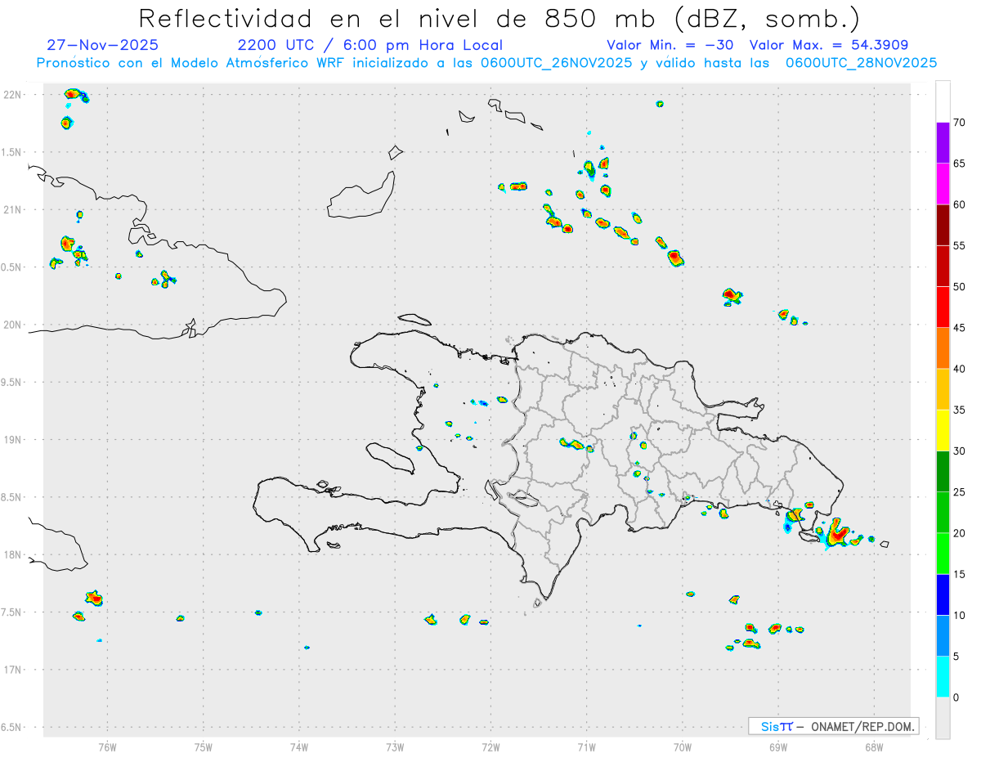Screen dimensions: 981x758
Task: Click the dark blue 10–15 dBZ colorbar segment
Action: (943, 595)
